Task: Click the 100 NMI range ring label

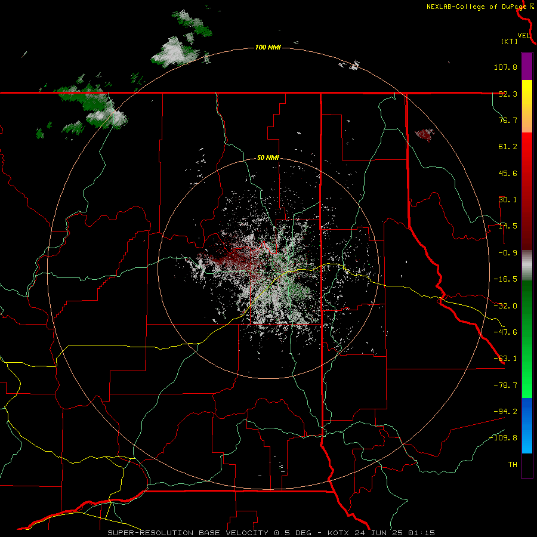Action: 268,47
